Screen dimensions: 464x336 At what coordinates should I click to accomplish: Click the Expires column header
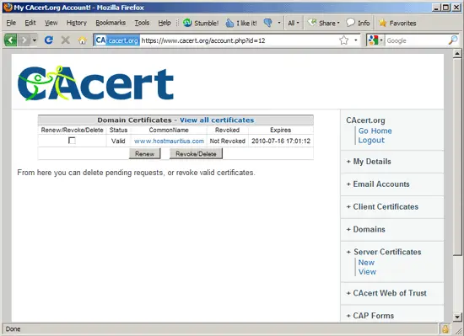(x=280, y=130)
